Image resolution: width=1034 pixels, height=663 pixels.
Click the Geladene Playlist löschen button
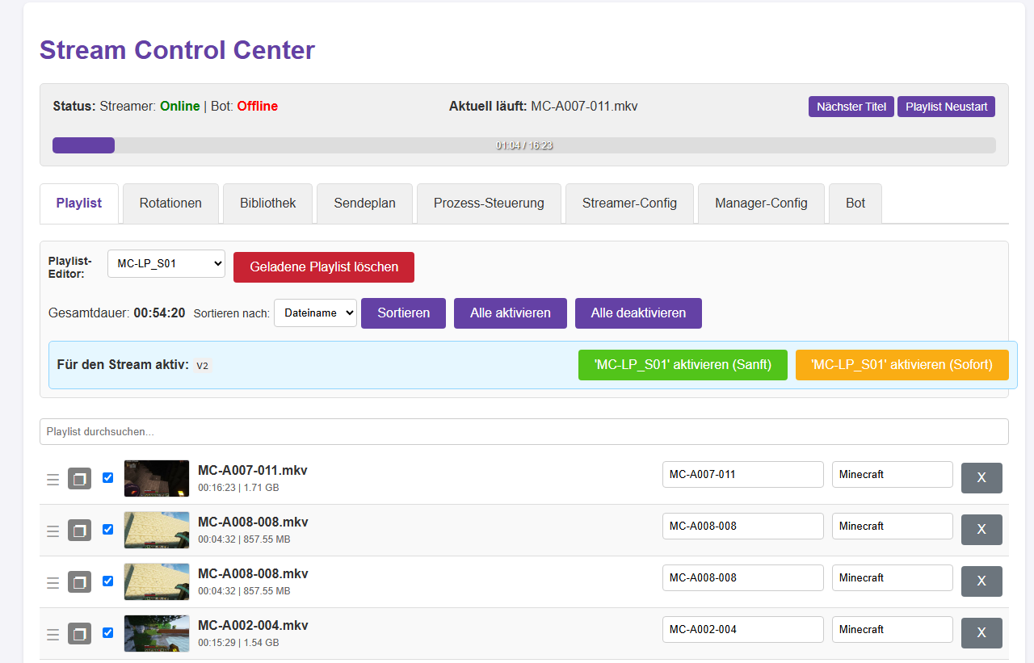(323, 266)
